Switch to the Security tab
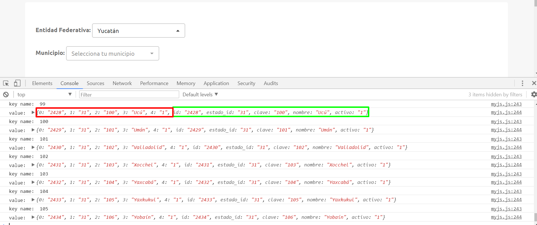The width and height of the screenshot is (537, 225). [246, 83]
